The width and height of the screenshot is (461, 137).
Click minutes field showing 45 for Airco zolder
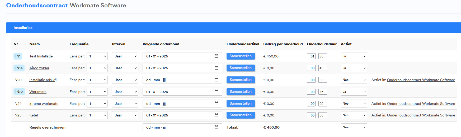(323, 68)
